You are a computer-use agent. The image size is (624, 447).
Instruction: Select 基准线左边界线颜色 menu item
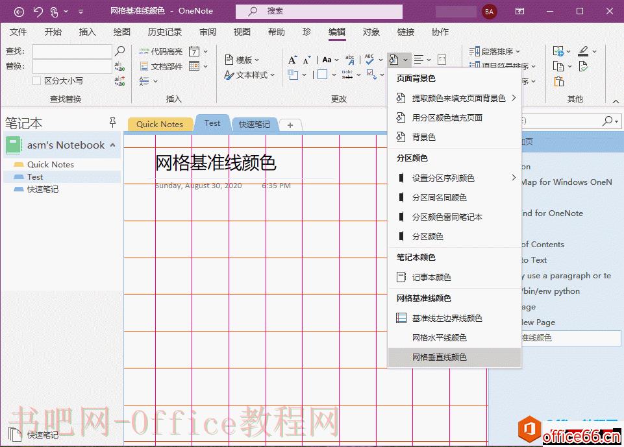pyautogui.click(x=454, y=318)
